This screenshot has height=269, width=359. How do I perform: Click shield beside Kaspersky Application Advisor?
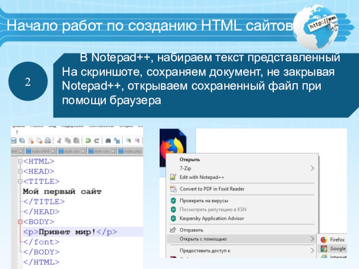173,218
